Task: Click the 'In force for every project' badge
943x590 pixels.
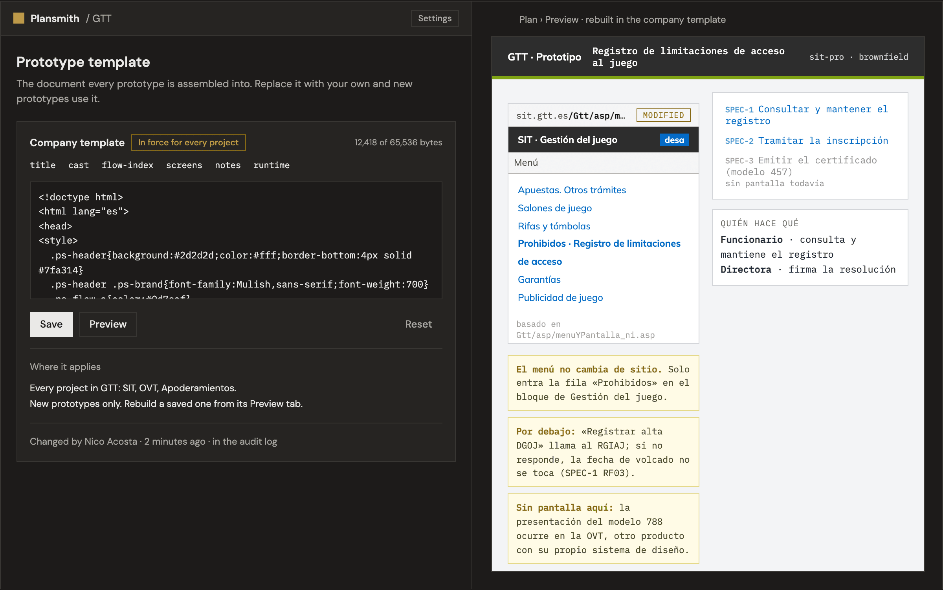Action: [x=189, y=143]
